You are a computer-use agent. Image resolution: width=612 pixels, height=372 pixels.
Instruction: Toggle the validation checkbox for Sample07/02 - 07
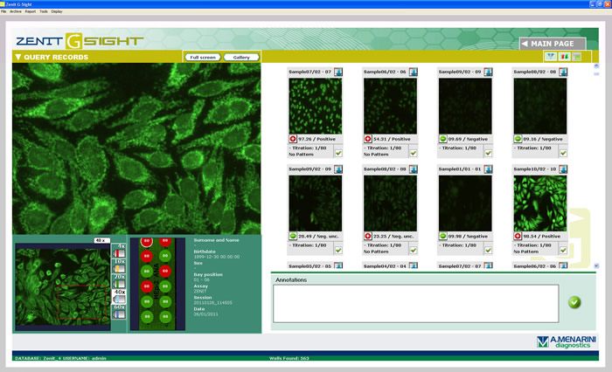click(x=337, y=153)
